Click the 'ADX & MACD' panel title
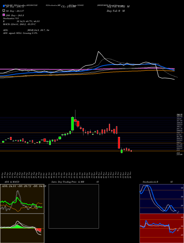 click(x=12, y=182)
